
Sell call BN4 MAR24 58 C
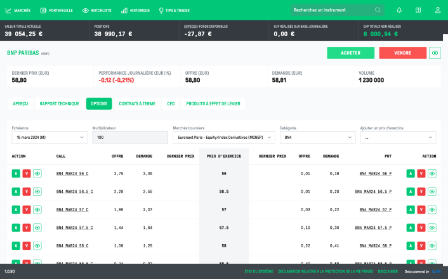coord(27,245)
